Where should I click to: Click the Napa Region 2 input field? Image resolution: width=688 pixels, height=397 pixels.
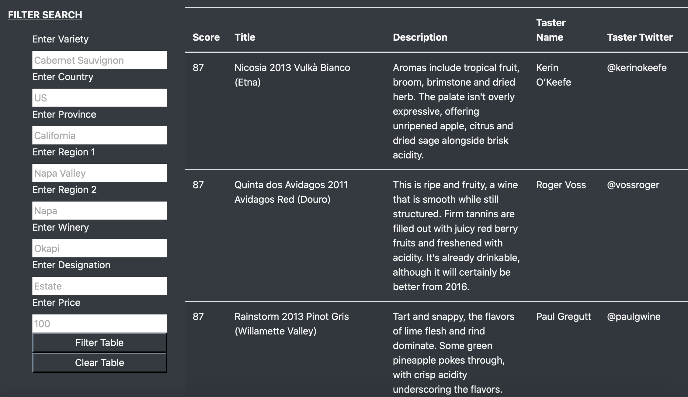[99, 210]
